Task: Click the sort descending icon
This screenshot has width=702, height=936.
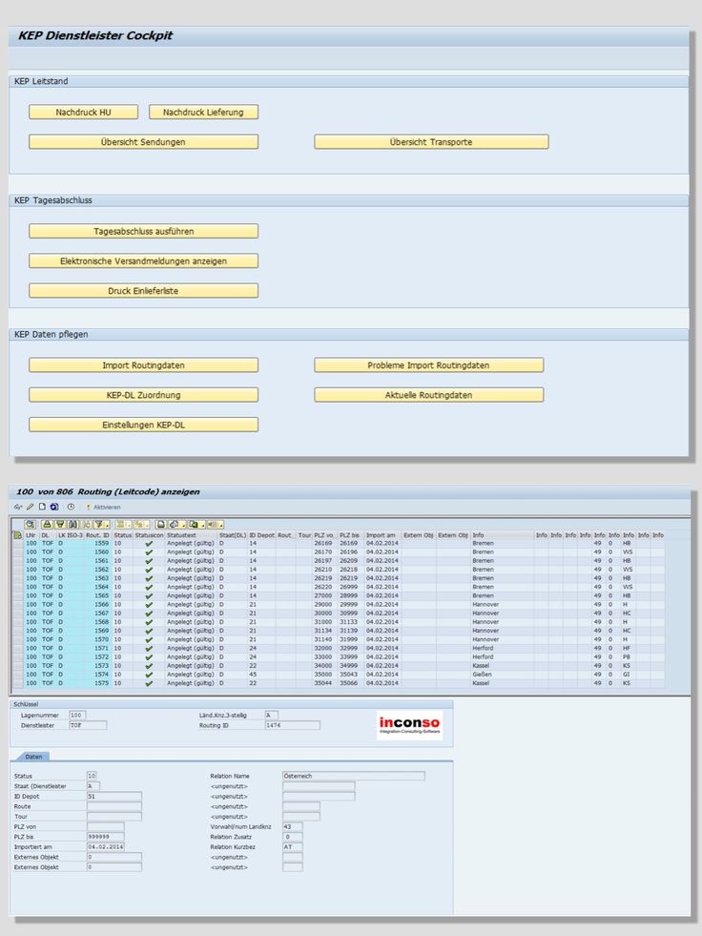Action: [x=60, y=524]
